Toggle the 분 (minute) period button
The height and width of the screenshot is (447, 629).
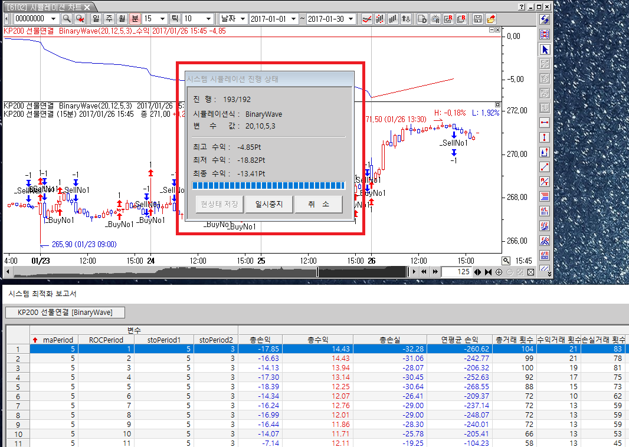tap(134, 19)
